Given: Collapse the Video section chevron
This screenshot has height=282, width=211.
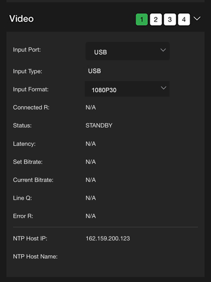Looking at the screenshot, I should pos(197,18).
